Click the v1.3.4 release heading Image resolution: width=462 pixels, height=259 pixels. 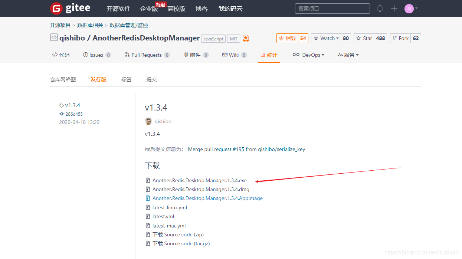point(156,108)
